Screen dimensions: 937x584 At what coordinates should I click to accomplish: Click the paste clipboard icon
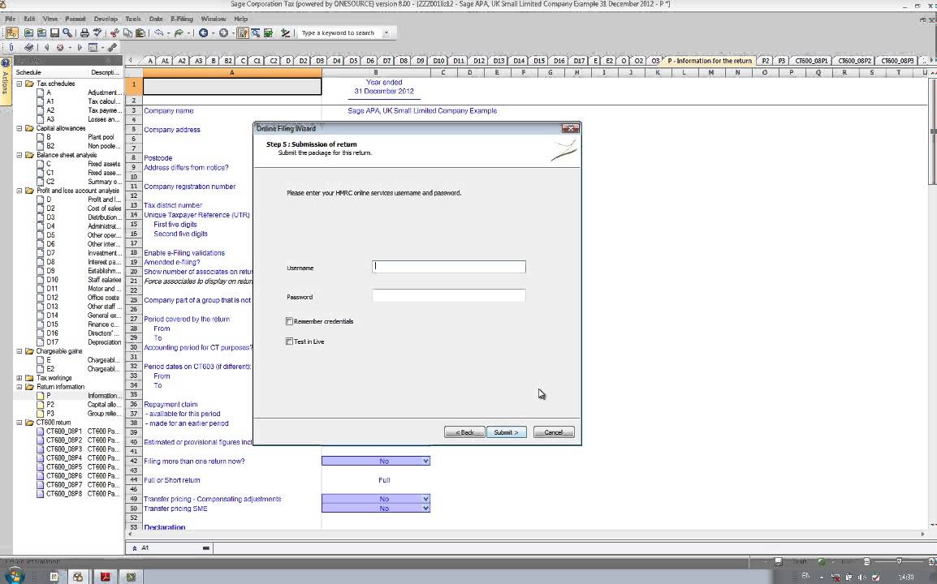pyautogui.click(x=140, y=32)
